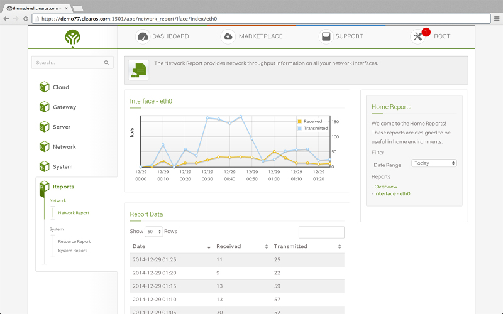The height and width of the screenshot is (314, 503).
Task: Click the Report Data table filter field
Action: (321, 232)
